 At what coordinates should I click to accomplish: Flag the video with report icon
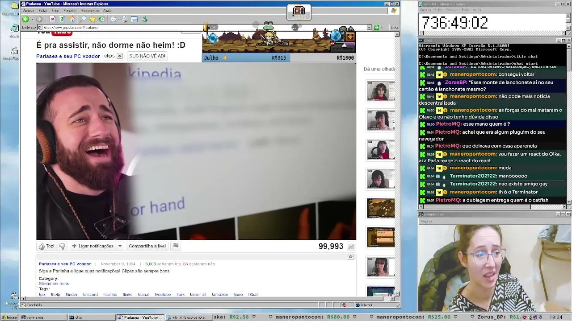tap(176, 246)
